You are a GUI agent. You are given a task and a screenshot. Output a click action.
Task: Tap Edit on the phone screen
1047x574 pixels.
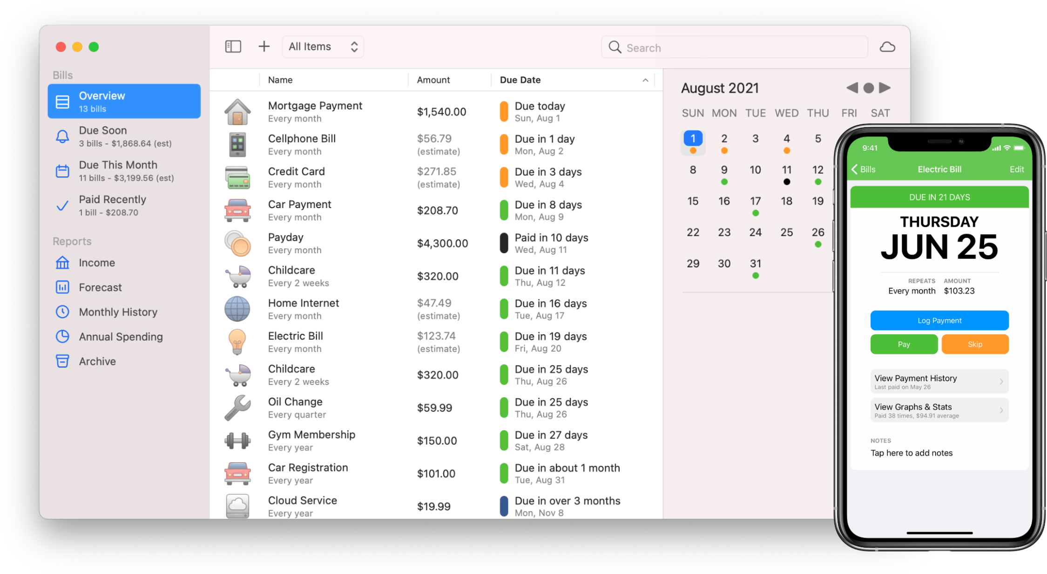tap(1016, 169)
